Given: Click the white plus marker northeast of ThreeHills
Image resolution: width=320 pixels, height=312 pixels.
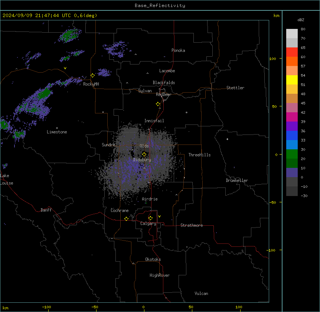Looking at the screenshot, I should tap(227, 139).
